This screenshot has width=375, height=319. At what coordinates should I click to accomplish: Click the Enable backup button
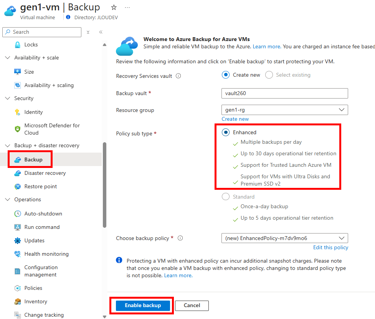pyautogui.click(x=143, y=305)
